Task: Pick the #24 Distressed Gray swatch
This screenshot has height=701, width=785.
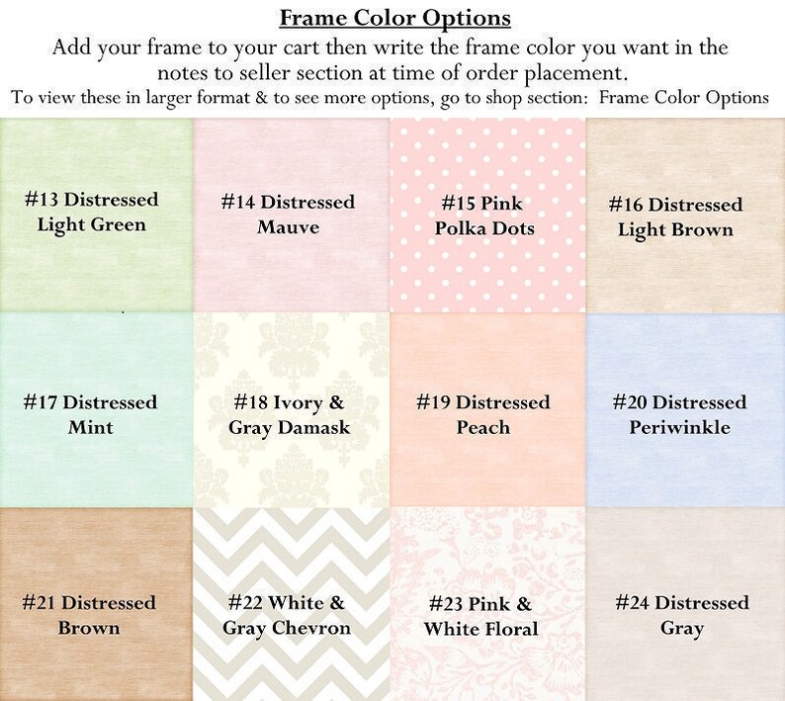Action: click(x=685, y=604)
